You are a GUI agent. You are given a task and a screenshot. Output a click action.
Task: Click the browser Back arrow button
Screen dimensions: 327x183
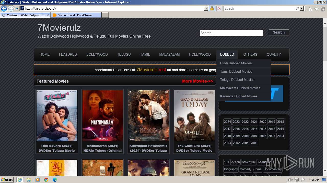4,9
